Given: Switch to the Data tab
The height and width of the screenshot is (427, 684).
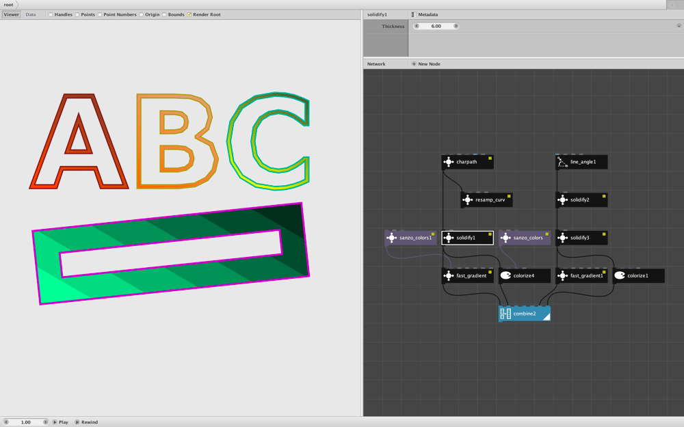Looking at the screenshot, I should [x=31, y=14].
